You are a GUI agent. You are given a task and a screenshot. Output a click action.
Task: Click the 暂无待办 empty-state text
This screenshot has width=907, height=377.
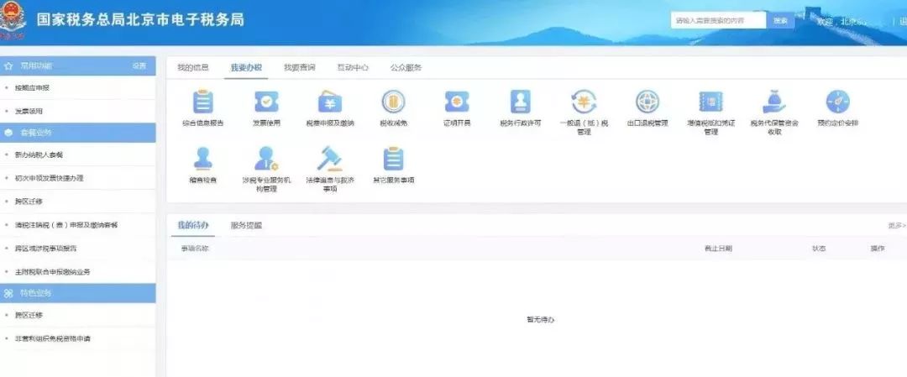coord(540,319)
